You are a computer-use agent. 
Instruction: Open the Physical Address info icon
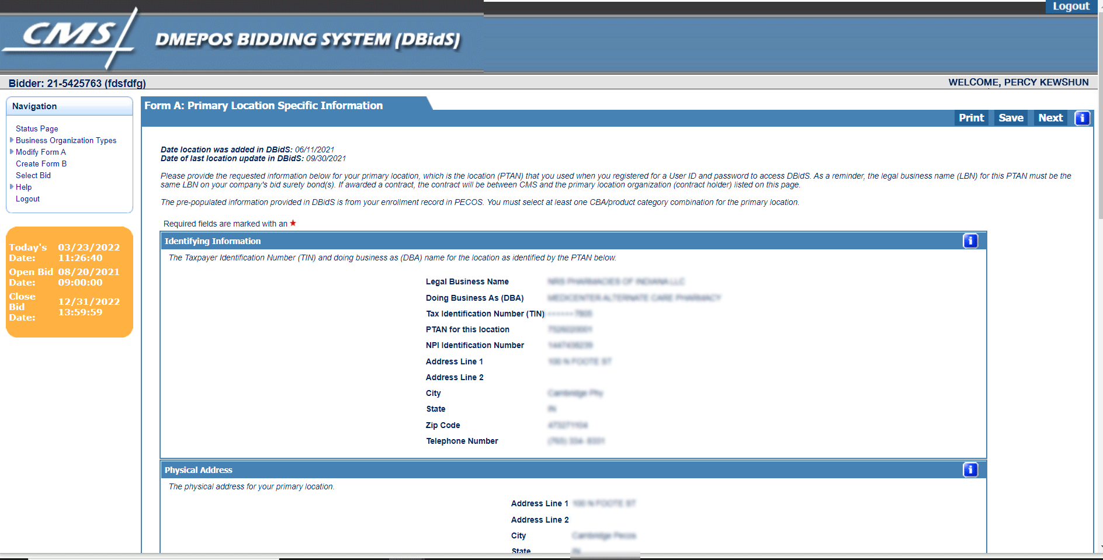[970, 469]
